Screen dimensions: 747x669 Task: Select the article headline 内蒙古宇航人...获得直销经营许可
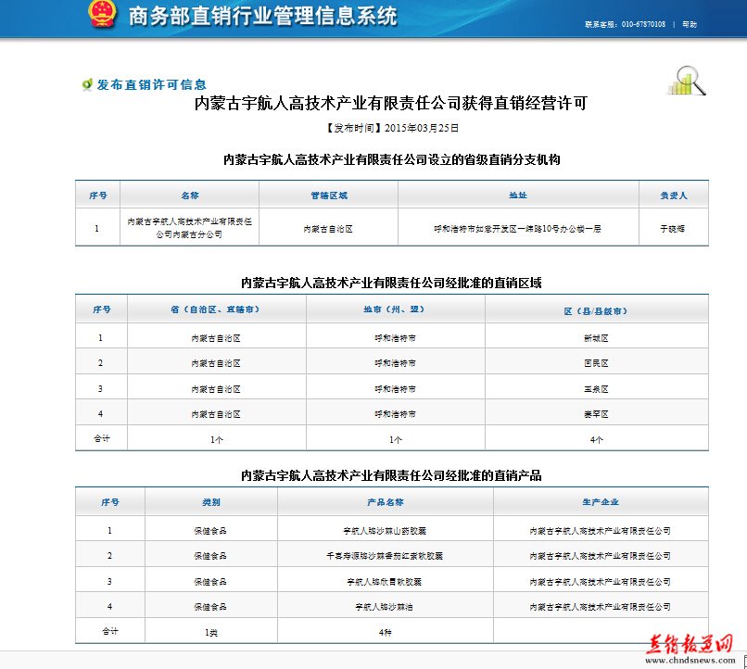pos(391,103)
